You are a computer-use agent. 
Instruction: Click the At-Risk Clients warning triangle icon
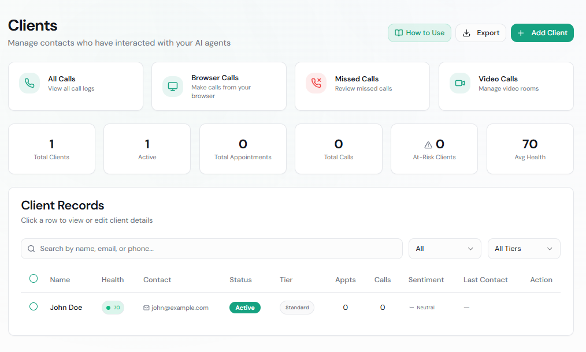pyautogui.click(x=428, y=145)
